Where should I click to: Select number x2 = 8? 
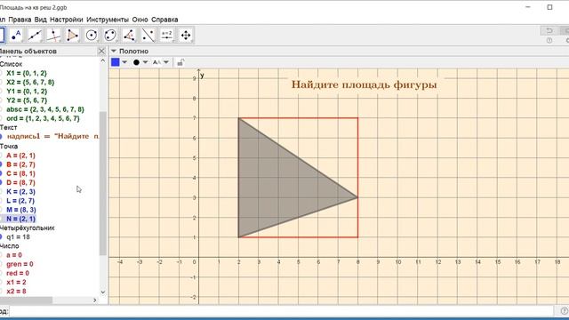click(16, 292)
